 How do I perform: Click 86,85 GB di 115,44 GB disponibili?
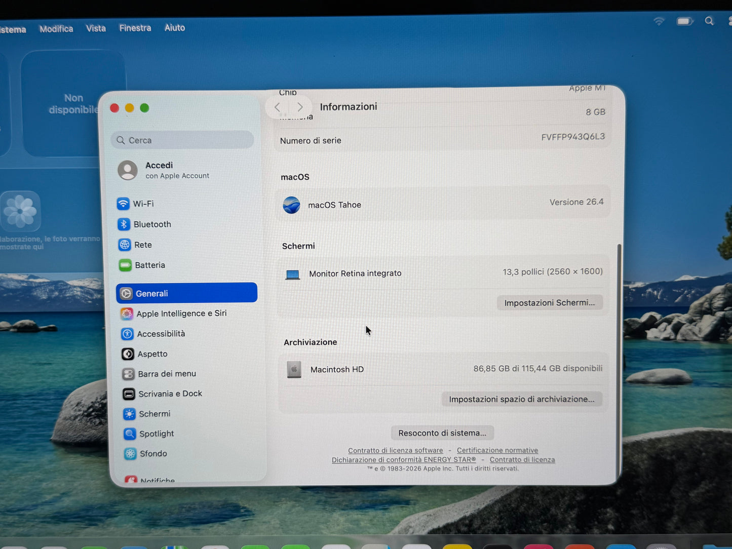(538, 369)
